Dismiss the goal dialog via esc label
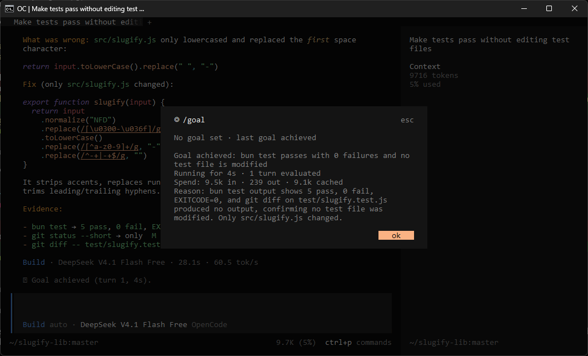Viewport: 588px width, 356px height. 407,120
